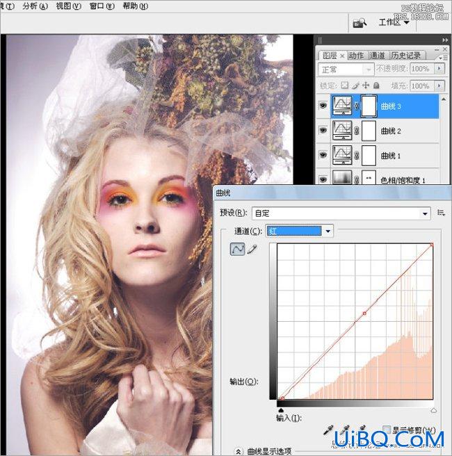This screenshot has width=452, height=456.
Task: Click the lock transparent pixels icon
Action: tap(344, 85)
